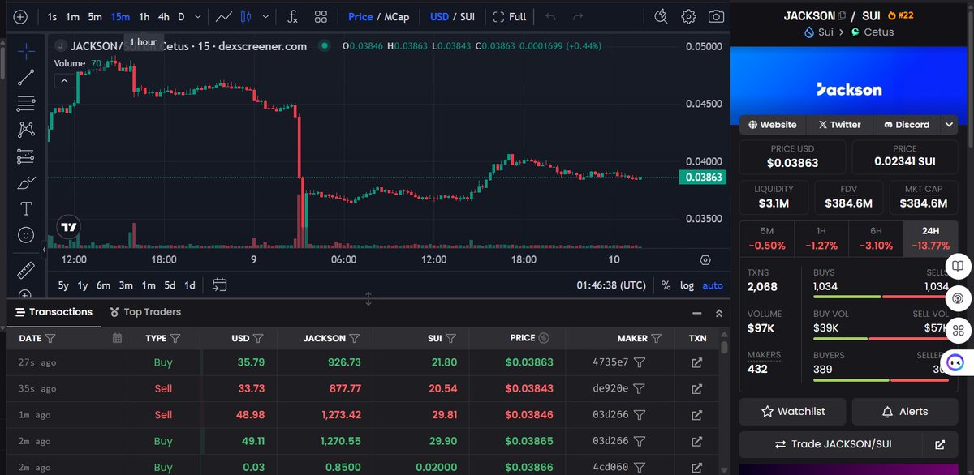Click the transactions table scrollbar

click(725, 349)
